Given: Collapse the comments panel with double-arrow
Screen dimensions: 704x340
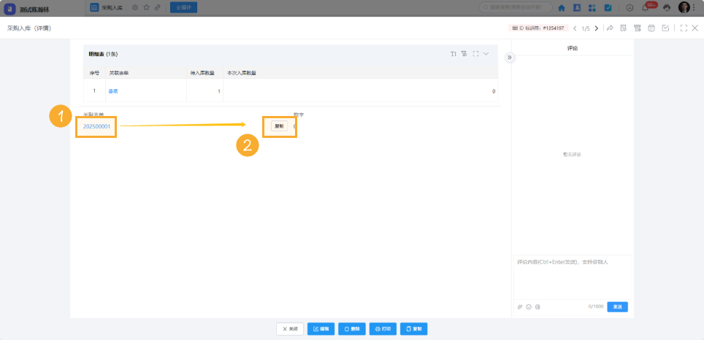Looking at the screenshot, I should [x=510, y=57].
